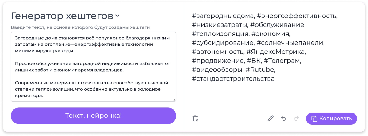Click the paragraph starting with Загородные дома

click(x=92, y=44)
